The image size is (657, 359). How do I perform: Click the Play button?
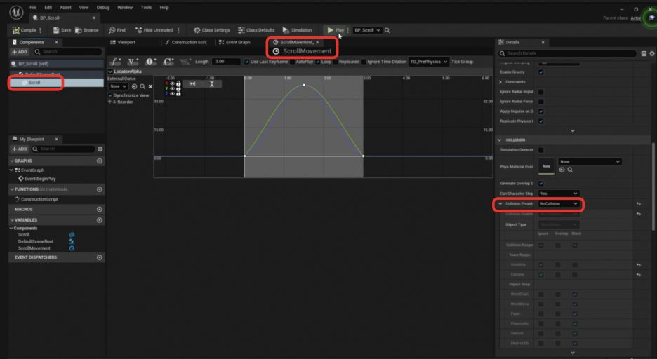pyautogui.click(x=336, y=30)
